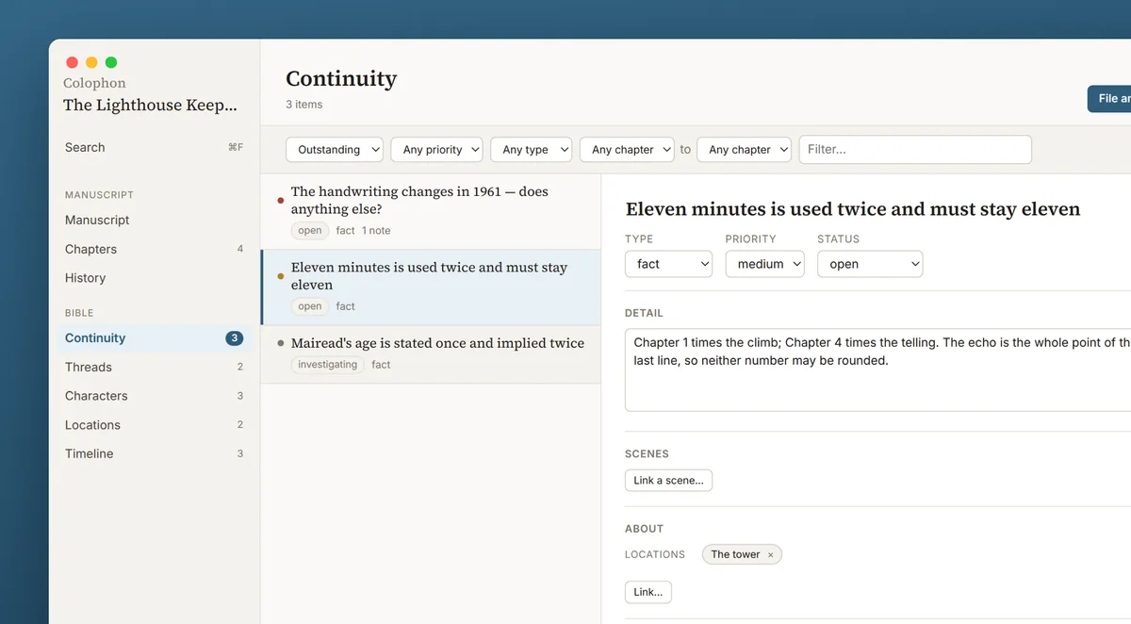Open History in sidebar

point(154,278)
